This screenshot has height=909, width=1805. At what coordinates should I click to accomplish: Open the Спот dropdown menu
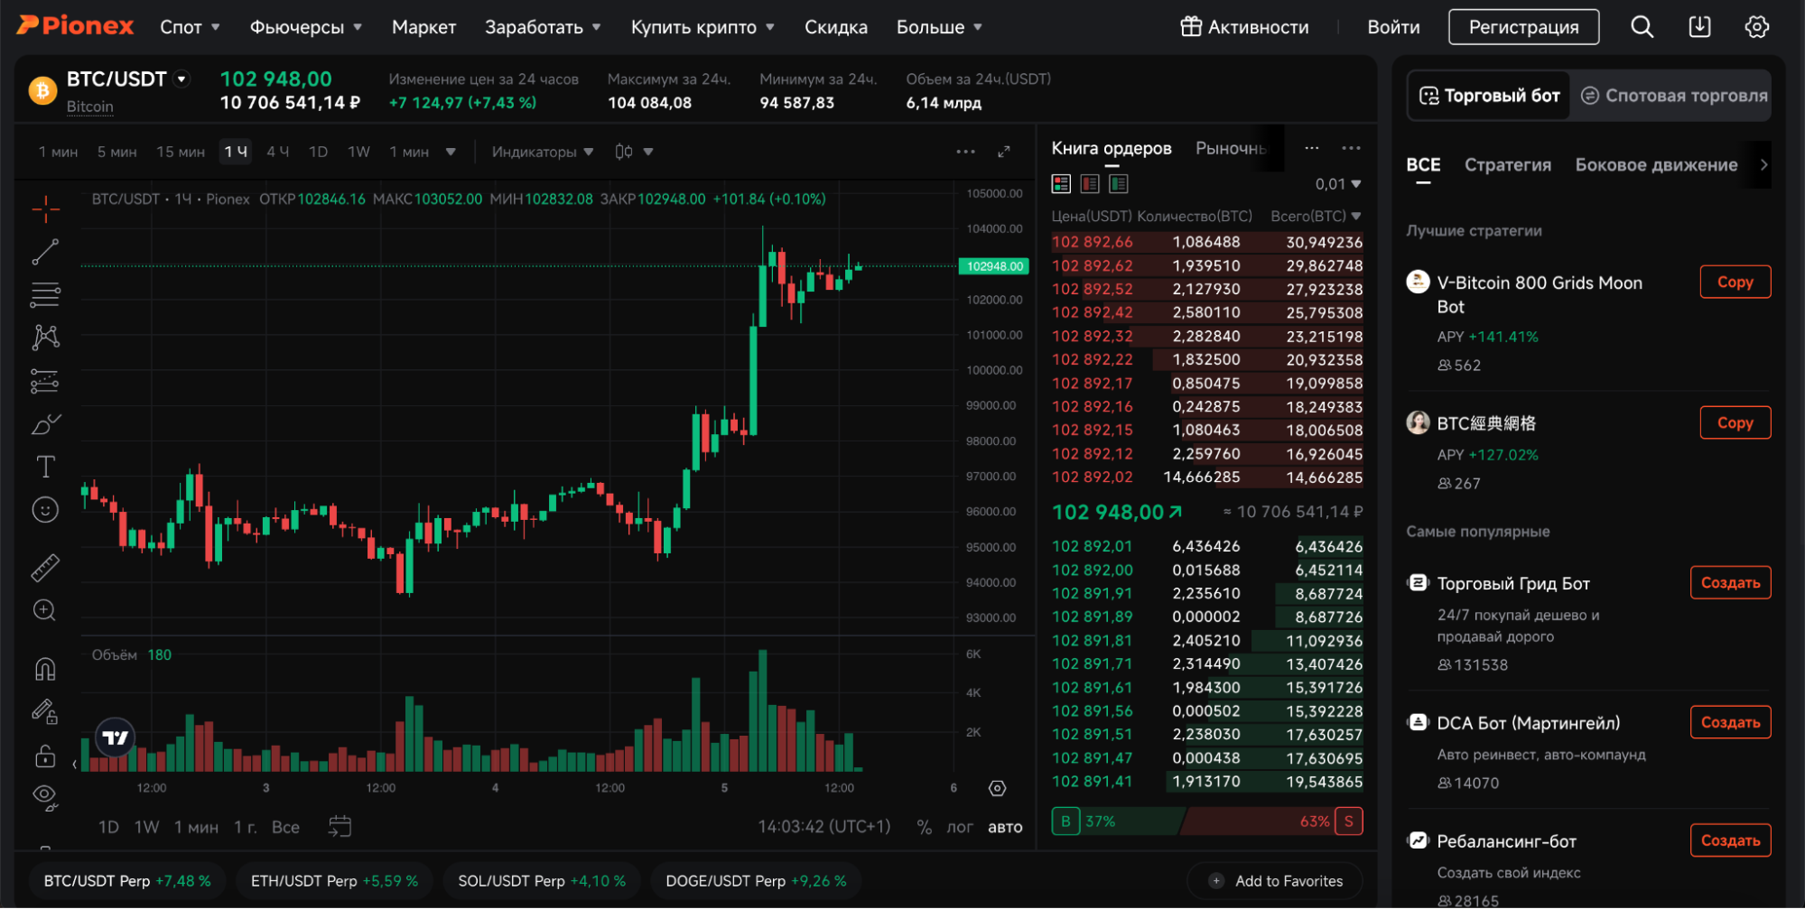[x=190, y=27]
